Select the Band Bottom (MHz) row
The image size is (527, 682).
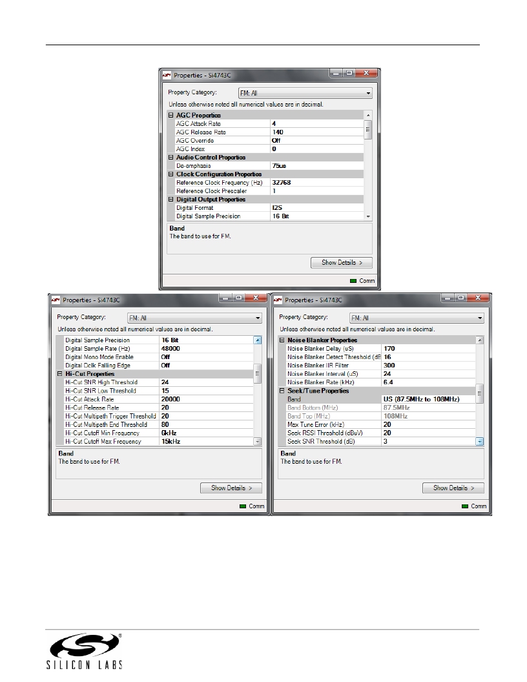[x=380, y=408]
